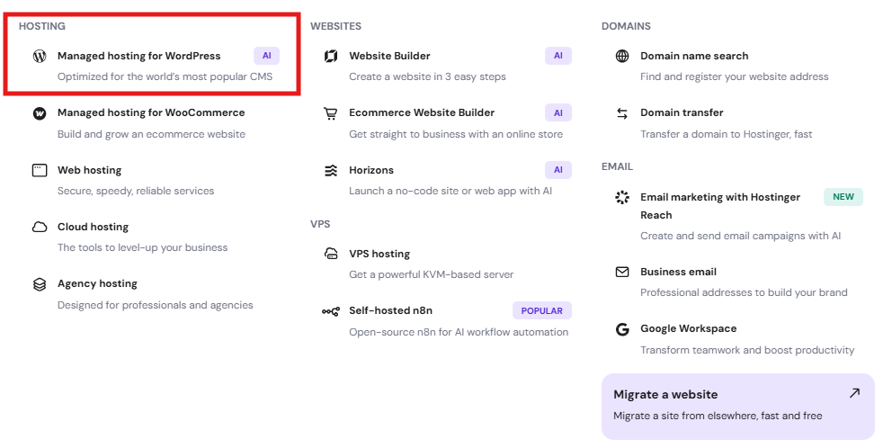Open the Website Builder entry
The height and width of the screenshot is (448, 892).
(389, 56)
